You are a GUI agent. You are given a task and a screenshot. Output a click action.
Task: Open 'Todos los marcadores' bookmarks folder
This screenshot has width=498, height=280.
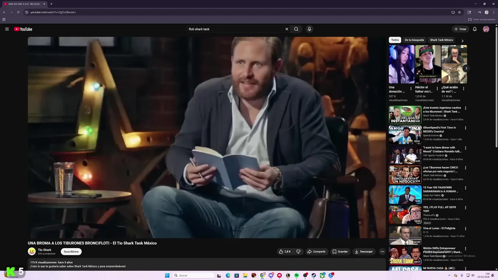pyautogui.click(x=481, y=19)
